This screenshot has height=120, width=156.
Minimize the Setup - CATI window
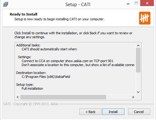(128, 4)
